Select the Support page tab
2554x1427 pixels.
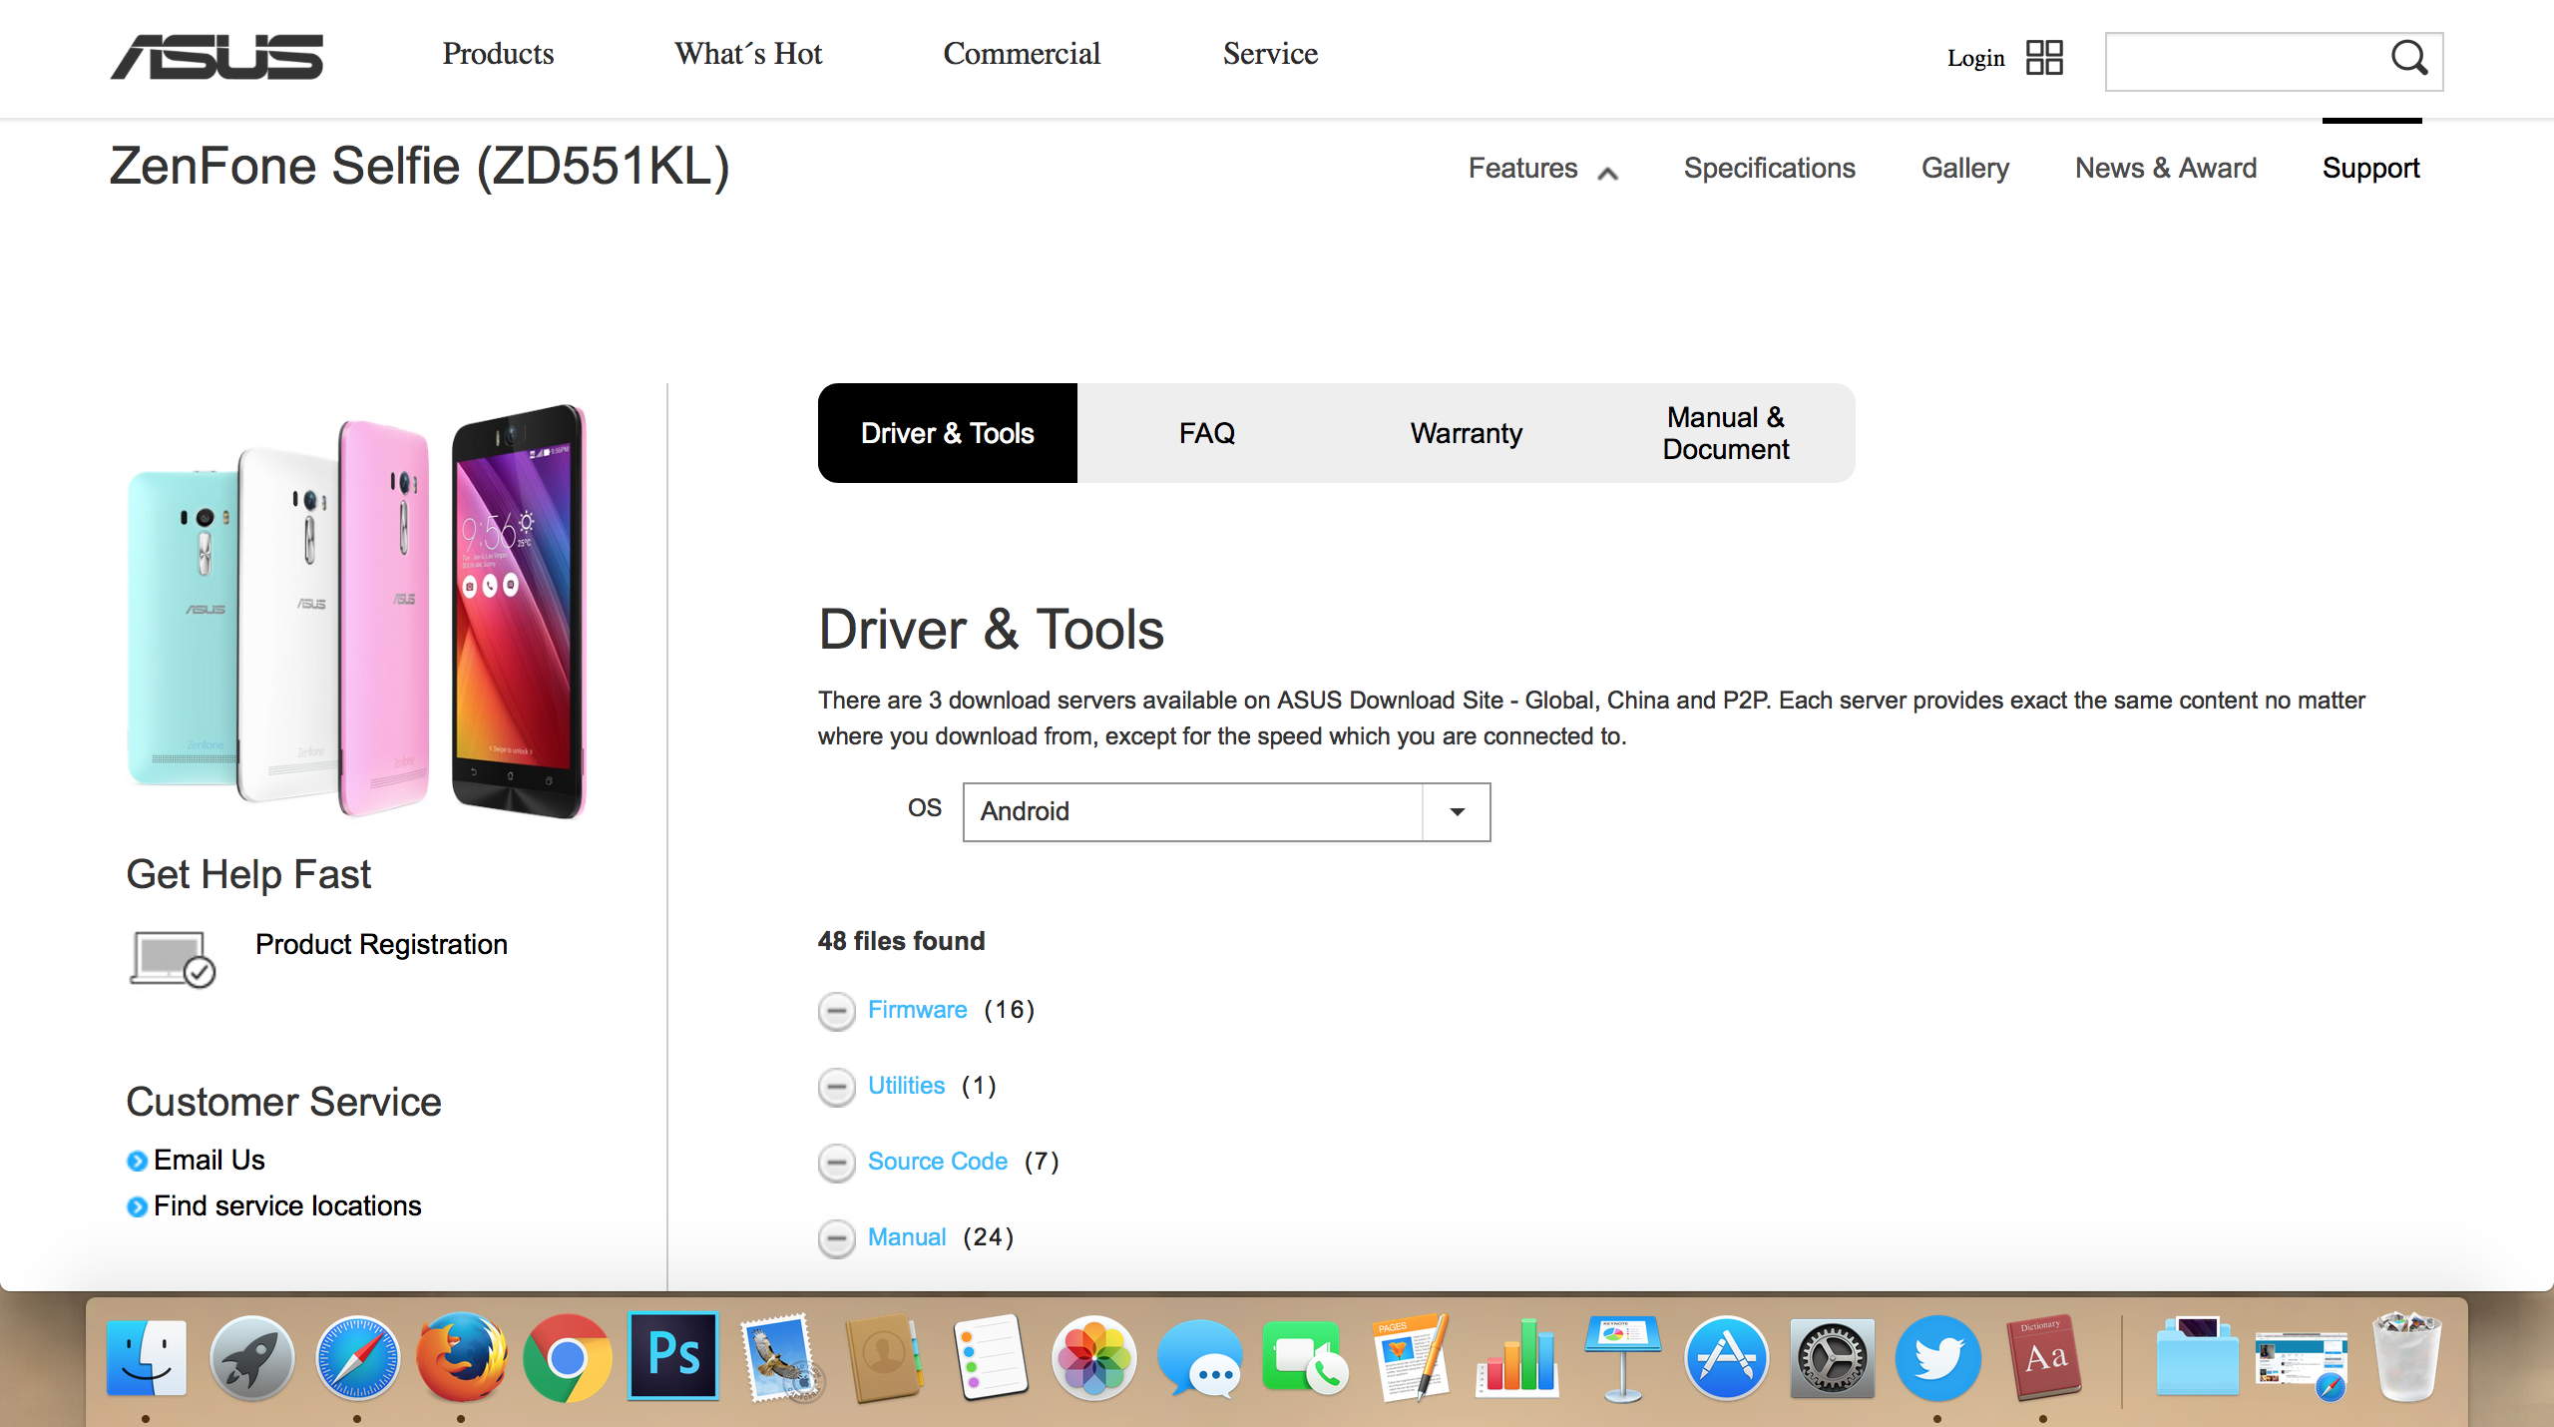(x=2370, y=168)
